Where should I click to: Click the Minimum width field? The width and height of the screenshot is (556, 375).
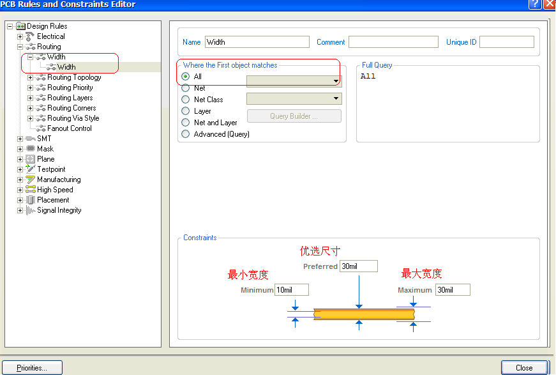(x=292, y=290)
